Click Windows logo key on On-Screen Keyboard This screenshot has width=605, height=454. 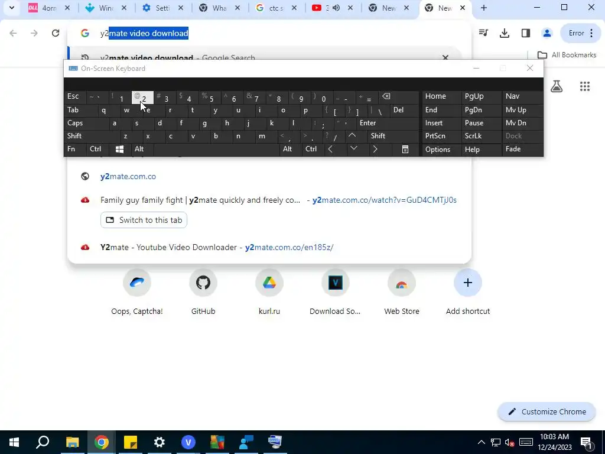119,149
